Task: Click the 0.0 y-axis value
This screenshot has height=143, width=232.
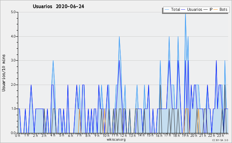Action: click(x=13, y=133)
